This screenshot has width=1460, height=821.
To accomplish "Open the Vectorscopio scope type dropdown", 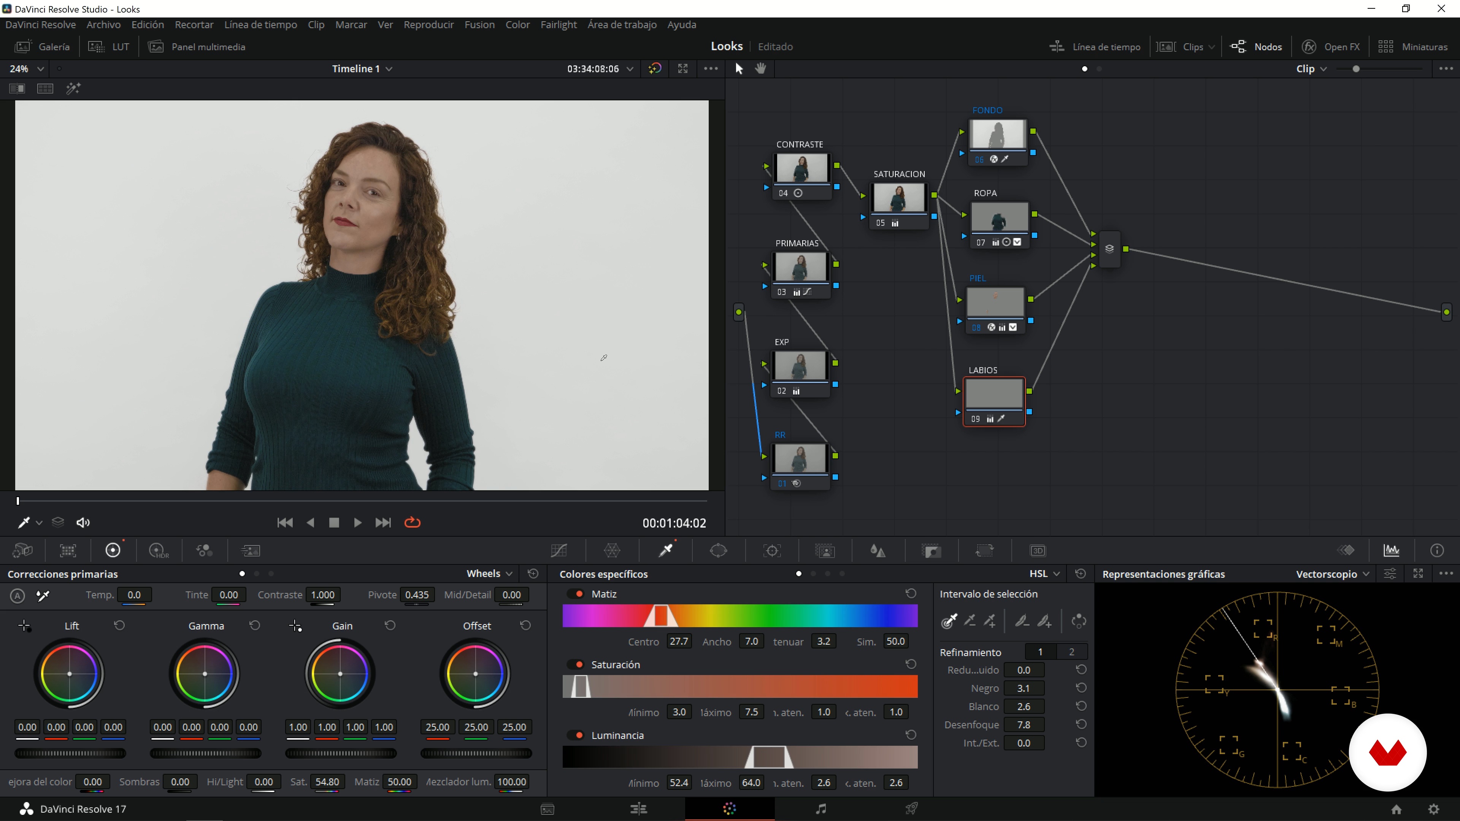I will click(x=1333, y=574).
